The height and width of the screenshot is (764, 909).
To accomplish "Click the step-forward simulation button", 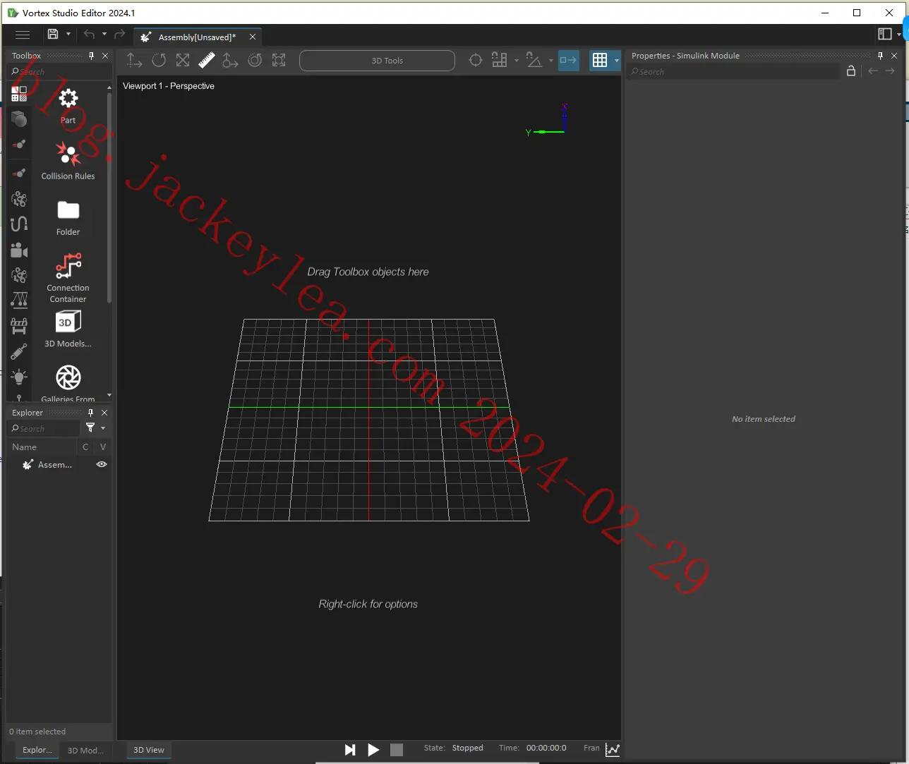I will [x=350, y=750].
